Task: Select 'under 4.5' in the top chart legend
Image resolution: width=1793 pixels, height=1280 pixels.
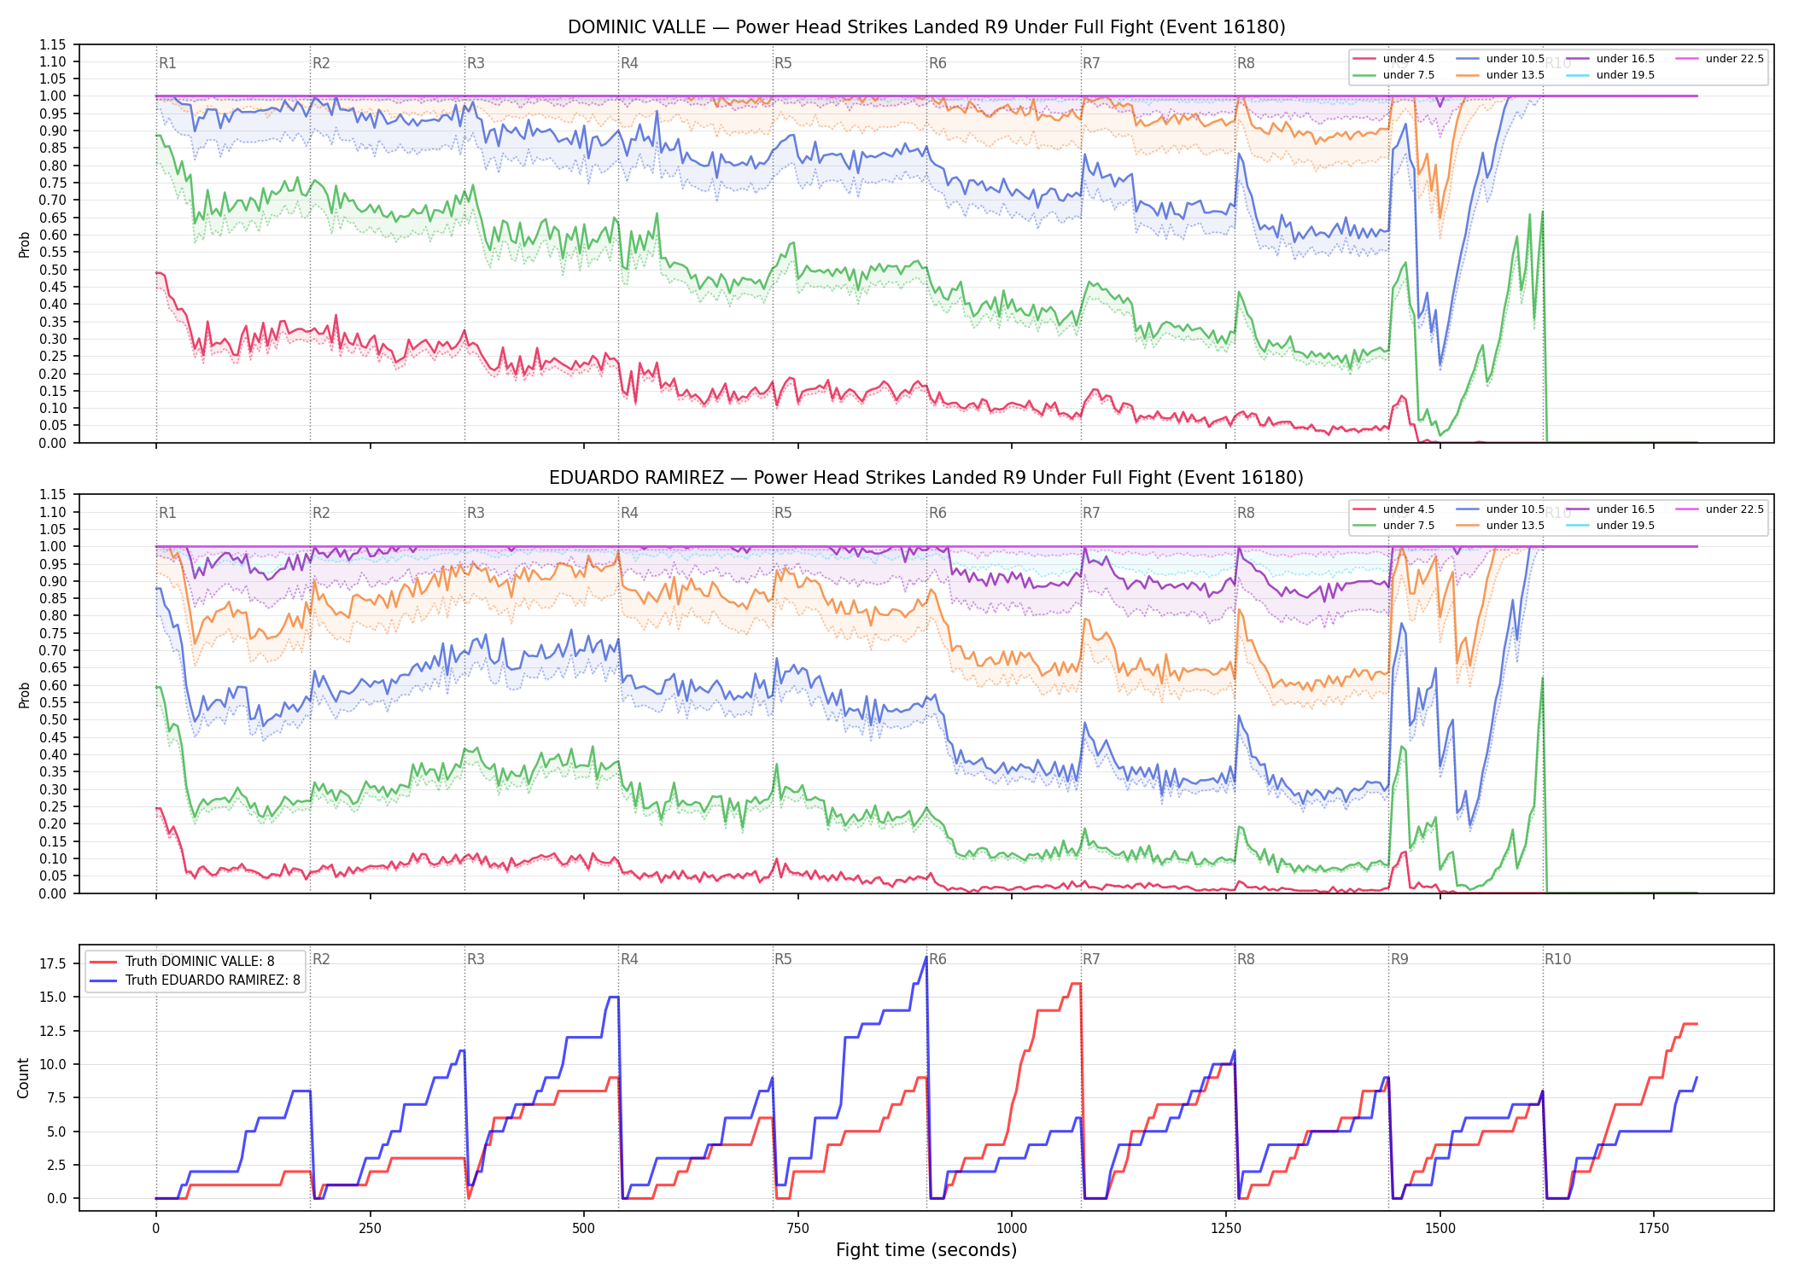Action: [1409, 59]
